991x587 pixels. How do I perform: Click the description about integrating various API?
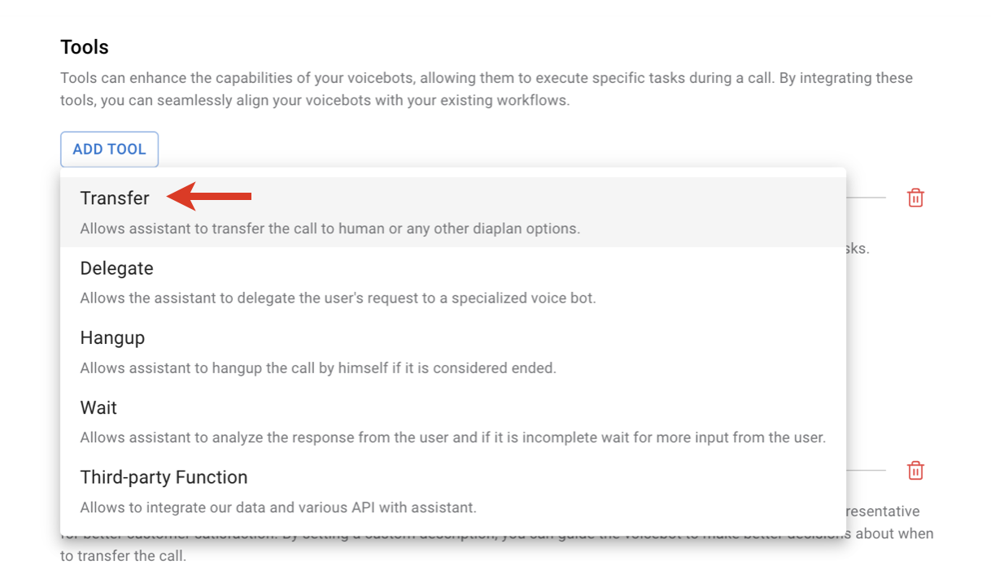click(277, 508)
